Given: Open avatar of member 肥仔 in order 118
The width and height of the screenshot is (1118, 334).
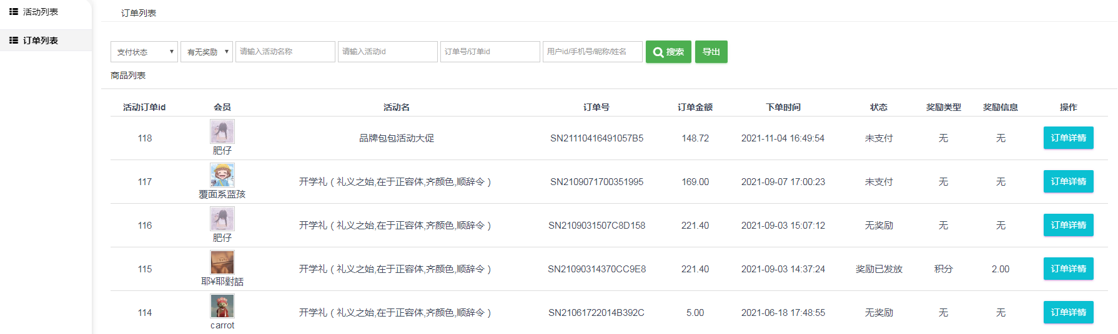Looking at the screenshot, I should coord(222,131).
